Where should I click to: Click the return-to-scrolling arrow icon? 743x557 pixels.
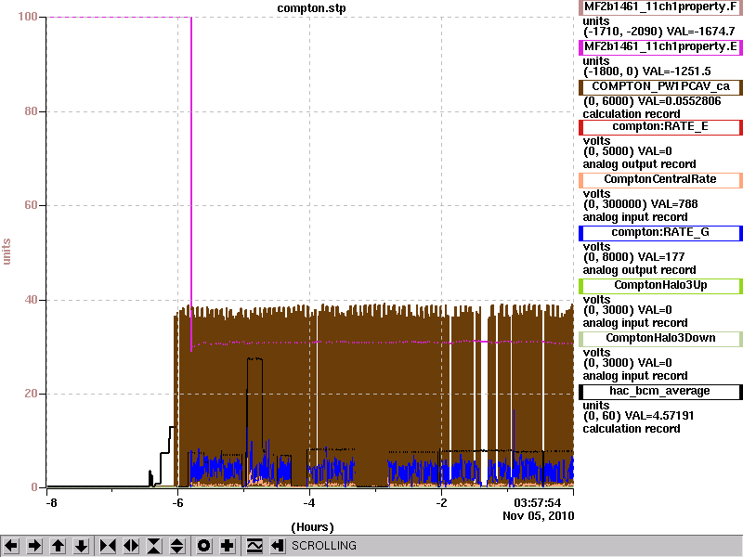(x=278, y=546)
